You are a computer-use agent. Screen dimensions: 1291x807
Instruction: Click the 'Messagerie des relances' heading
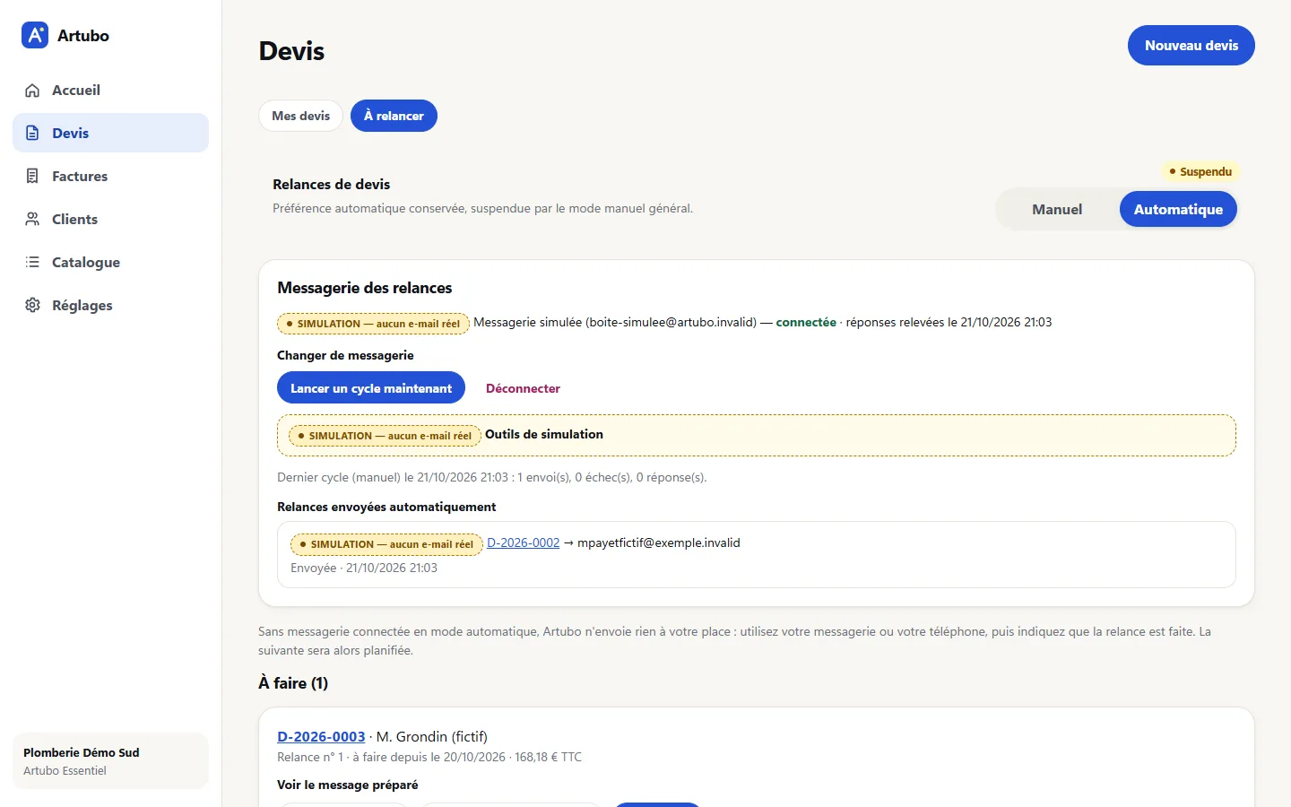pyautogui.click(x=364, y=288)
